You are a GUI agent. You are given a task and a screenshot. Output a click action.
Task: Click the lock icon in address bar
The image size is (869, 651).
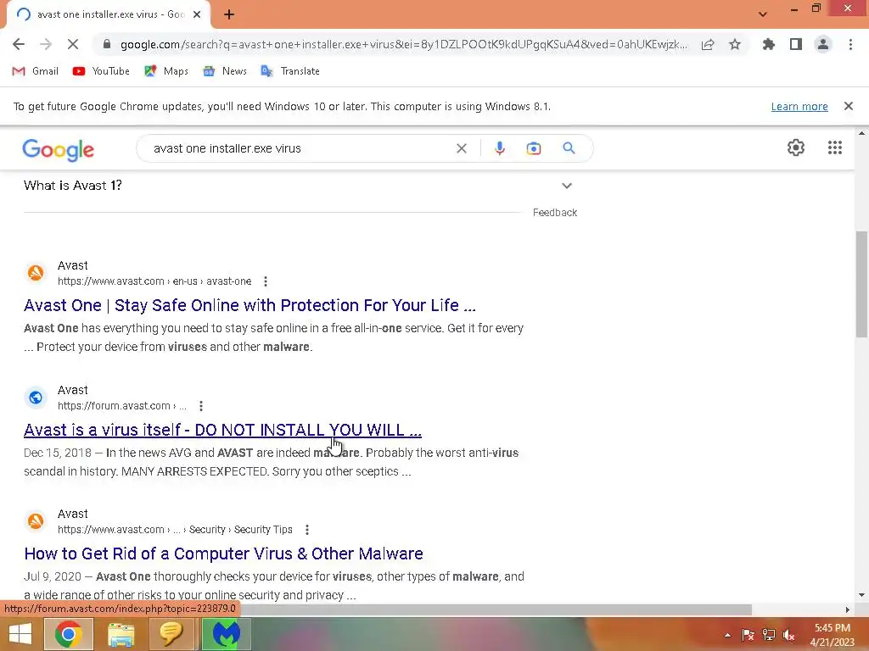click(107, 44)
